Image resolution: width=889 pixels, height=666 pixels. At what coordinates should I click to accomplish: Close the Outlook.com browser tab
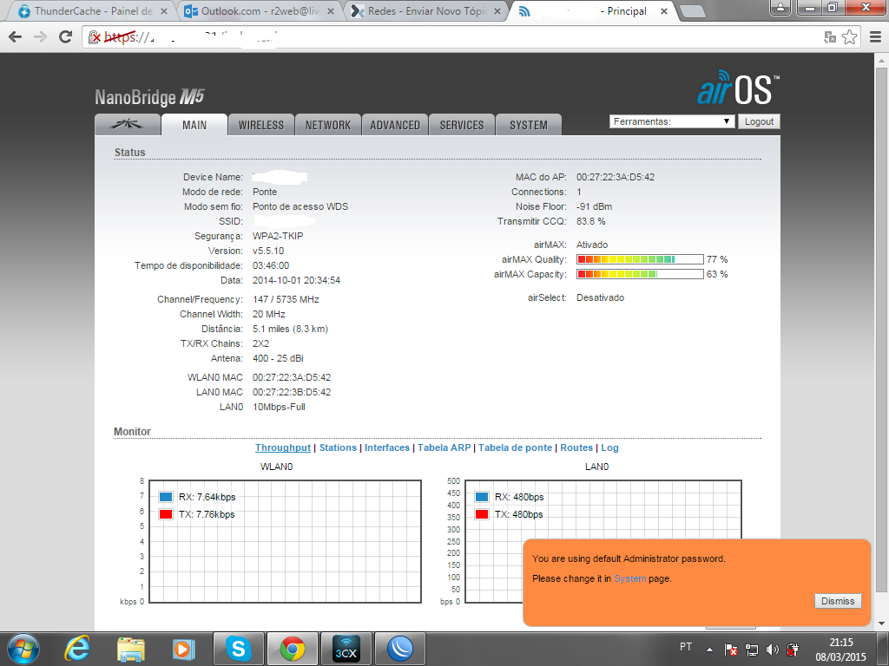(x=331, y=10)
